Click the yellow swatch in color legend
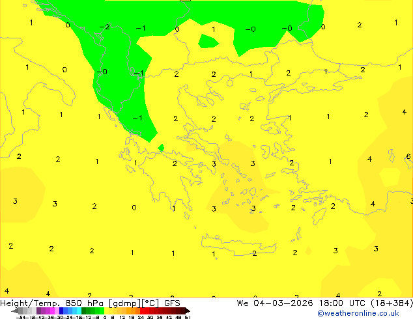The image size is (413, 319). [x=106, y=311]
